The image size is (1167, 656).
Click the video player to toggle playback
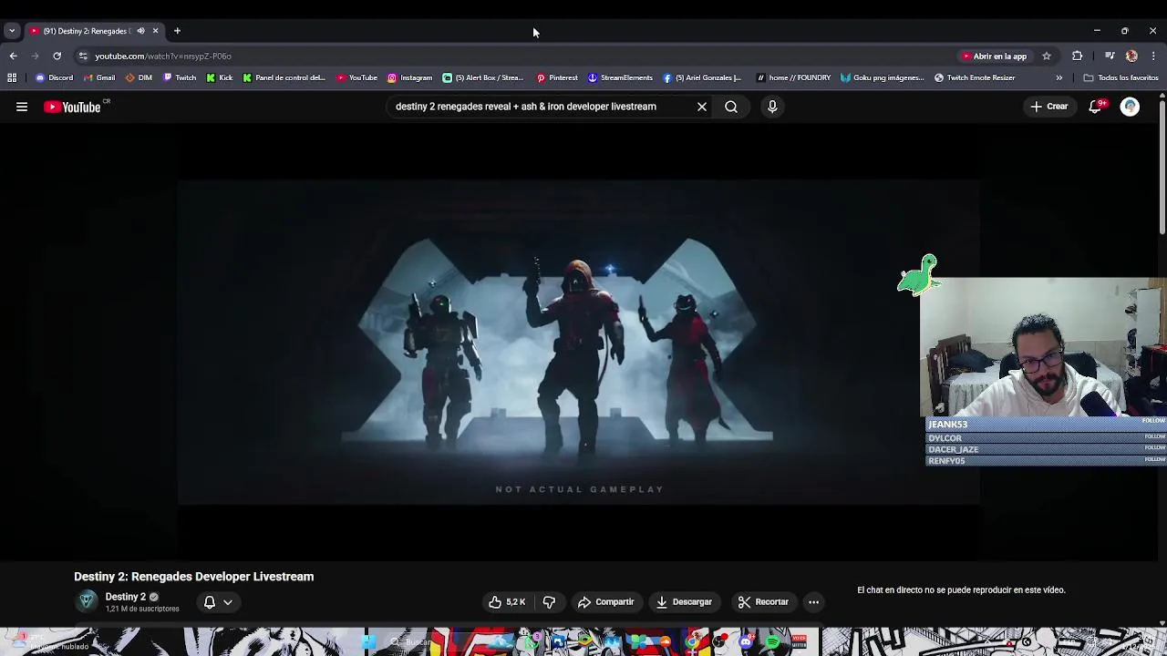(x=579, y=342)
